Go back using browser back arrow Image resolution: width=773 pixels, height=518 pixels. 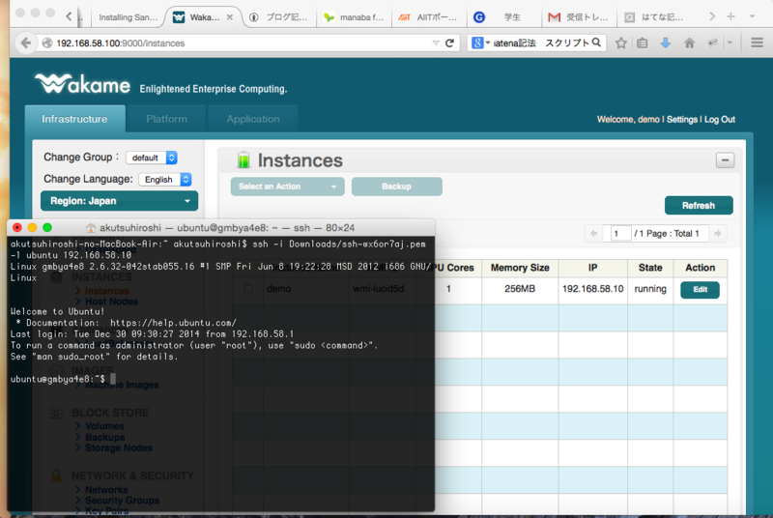click(26, 43)
